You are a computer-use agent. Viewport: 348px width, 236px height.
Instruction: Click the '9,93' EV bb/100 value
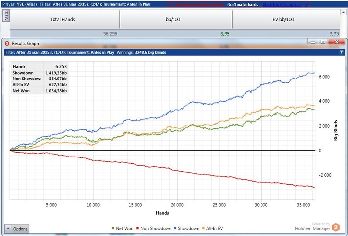pos(334,34)
